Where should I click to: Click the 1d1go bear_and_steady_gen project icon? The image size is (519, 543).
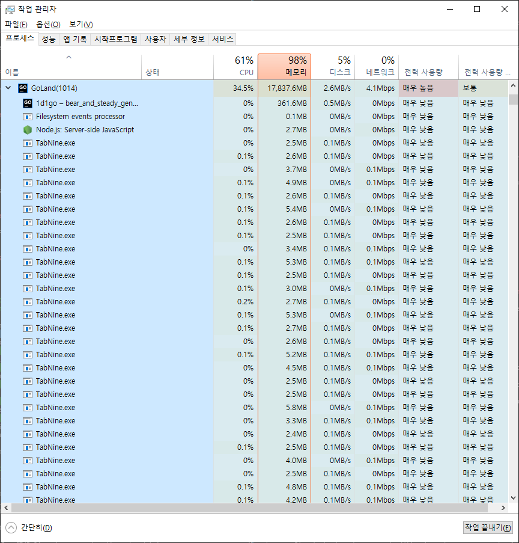pyautogui.click(x=28, y=103)
